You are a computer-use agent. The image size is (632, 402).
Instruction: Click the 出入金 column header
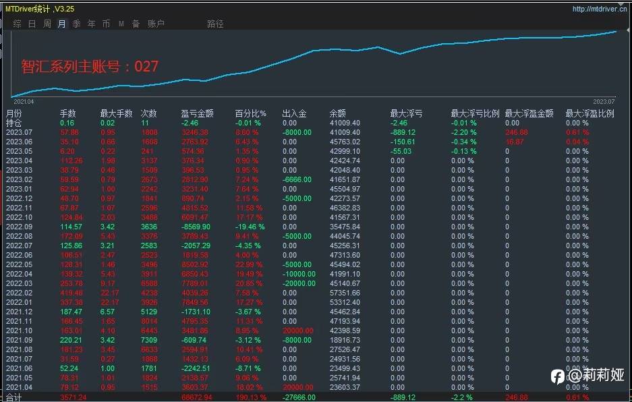click(294, 114)
